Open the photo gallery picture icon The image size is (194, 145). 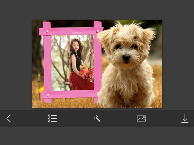pos(141,118)
